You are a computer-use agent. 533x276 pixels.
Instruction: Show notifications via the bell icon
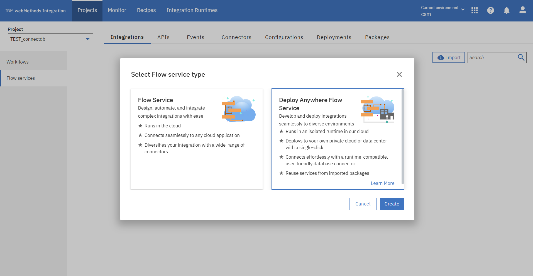[507, 10]
